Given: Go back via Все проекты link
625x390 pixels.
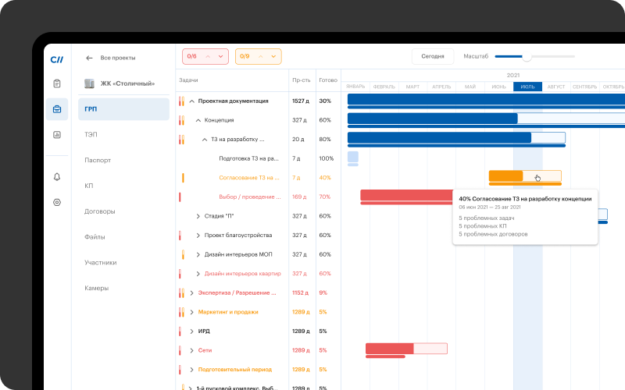Looking at the screenshot, I should [118, 58].
